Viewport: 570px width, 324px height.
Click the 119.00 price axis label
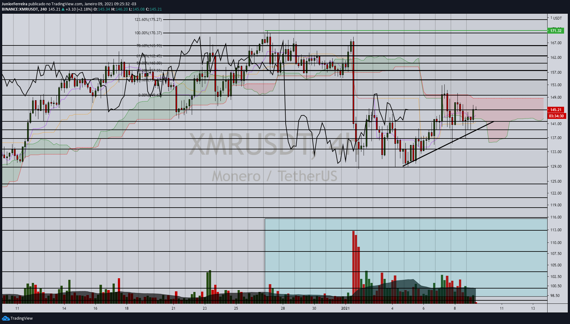click(x=556, y=205)
